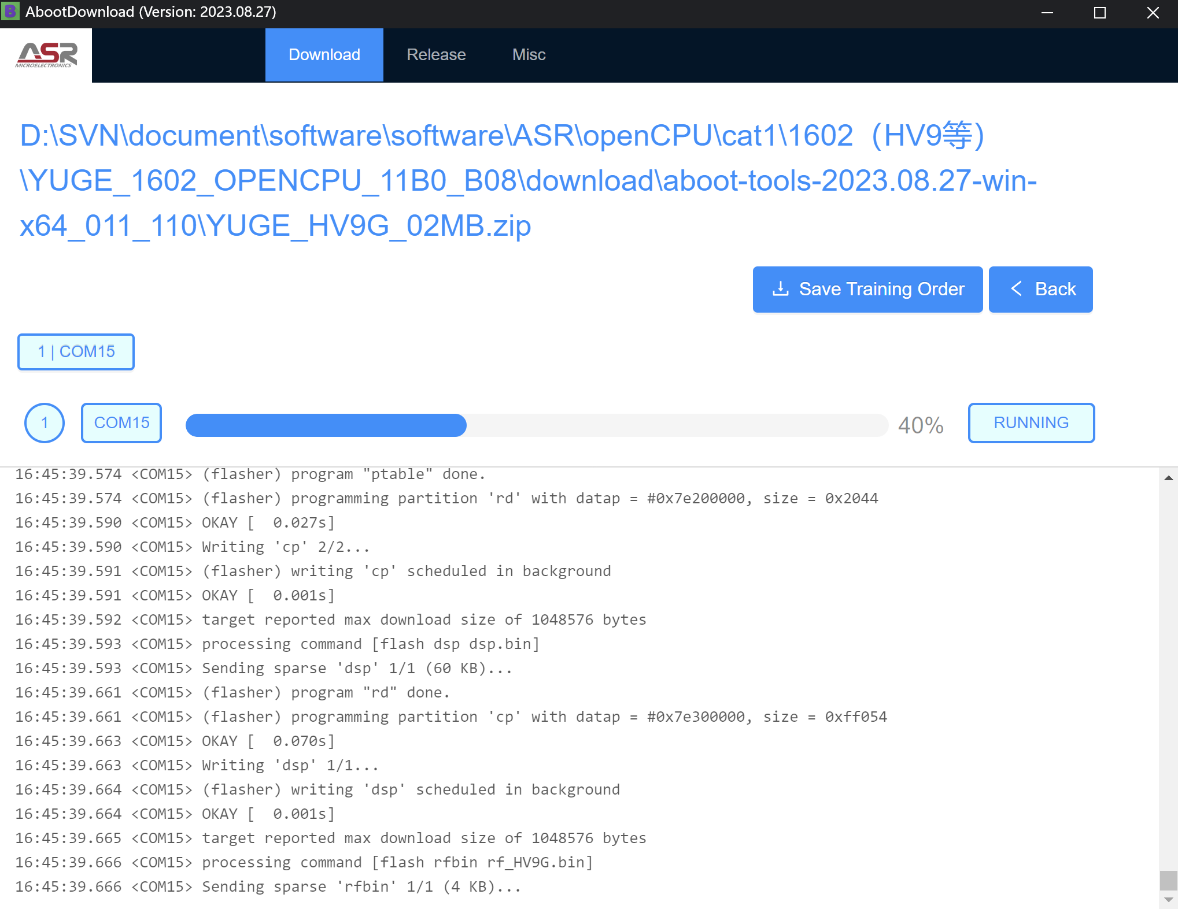Viewport: 1178px width, 909px height.
Task: Click the left chevron icon on Back button
Action: pos(1016,289)
